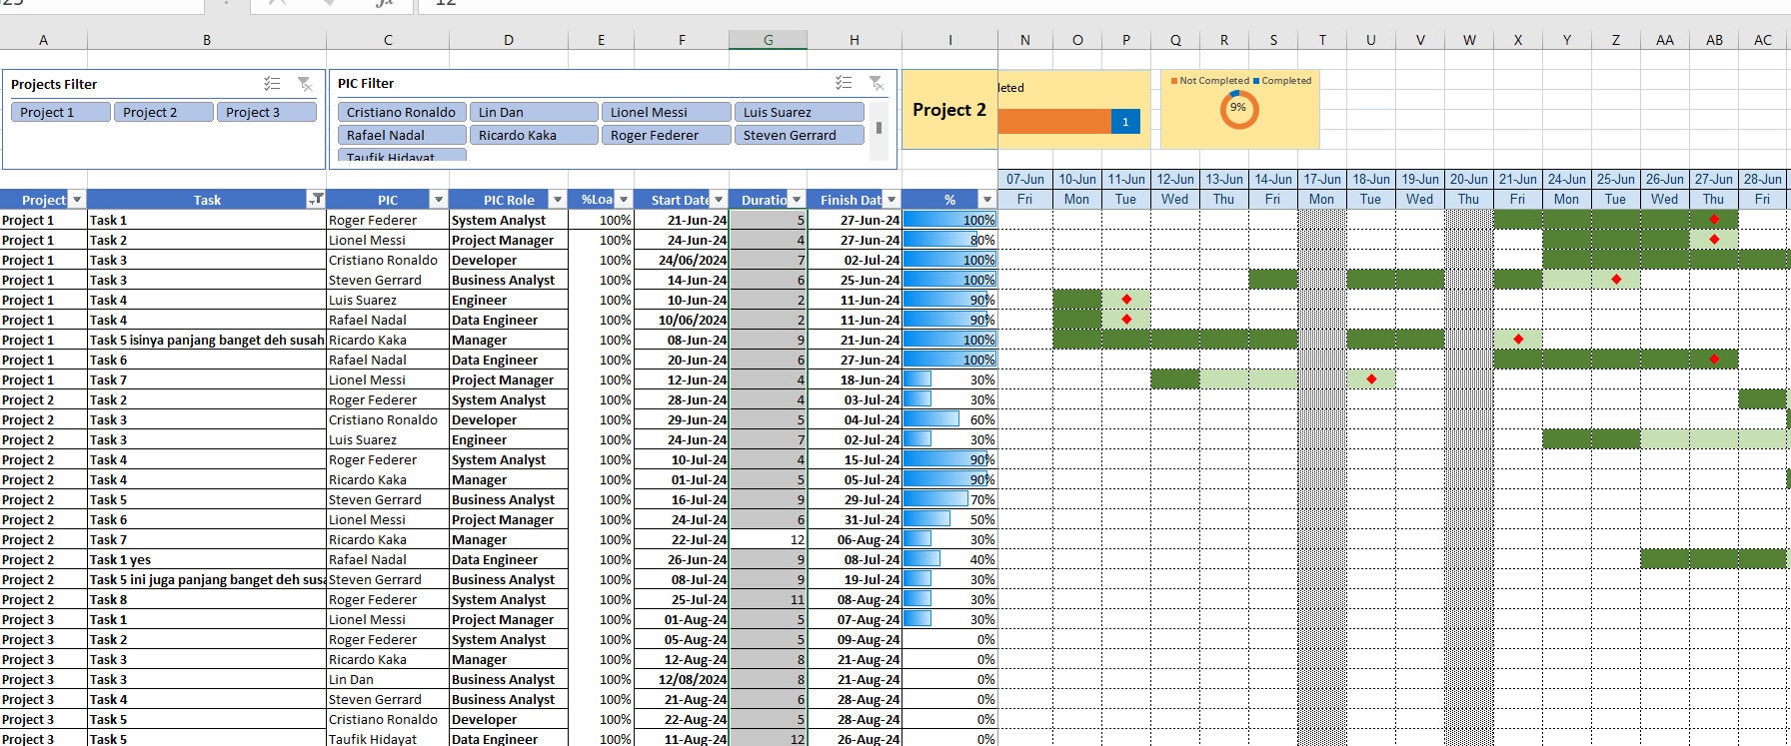Viewport: 1791px width, 746px height.
Task: Enable multi-select in the Projects Filter slicer
Action: coord(272,84)
